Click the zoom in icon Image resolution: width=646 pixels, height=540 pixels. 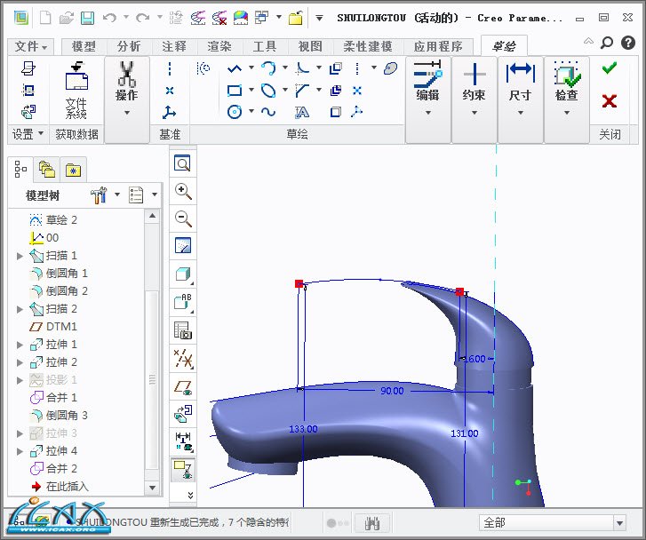(183, 191)
